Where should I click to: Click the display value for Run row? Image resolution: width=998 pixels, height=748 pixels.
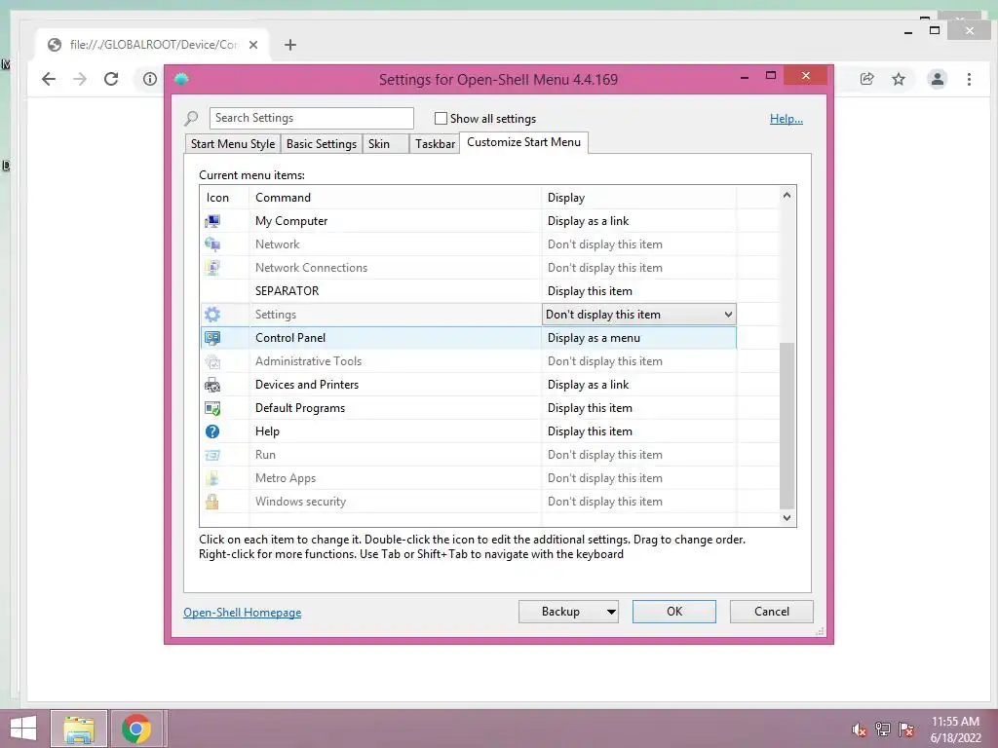[604, 455]
